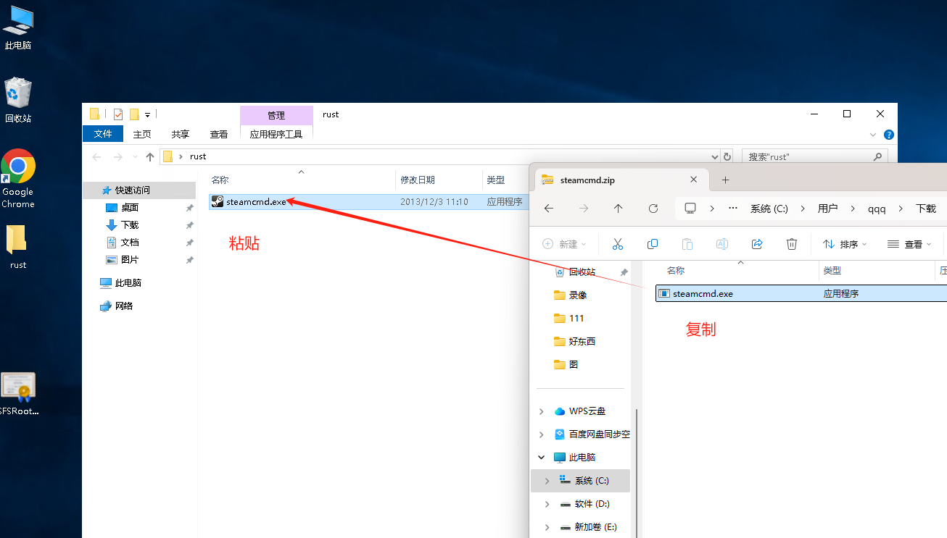Click the Paste icon in the command bar

[x=687, y=244]
